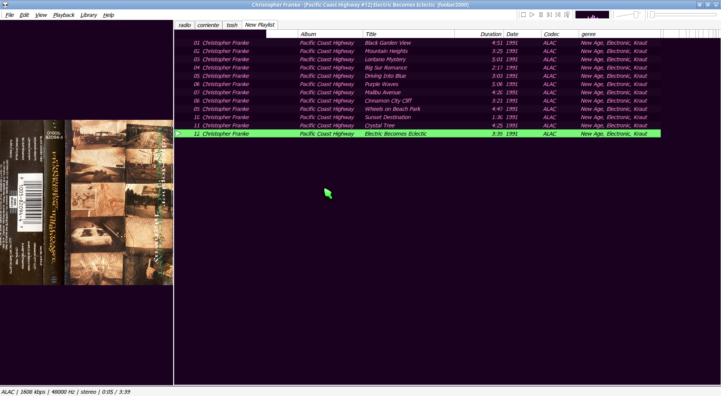Skip to the next track
The image size is (721, 396).
(x=558, y=15)
